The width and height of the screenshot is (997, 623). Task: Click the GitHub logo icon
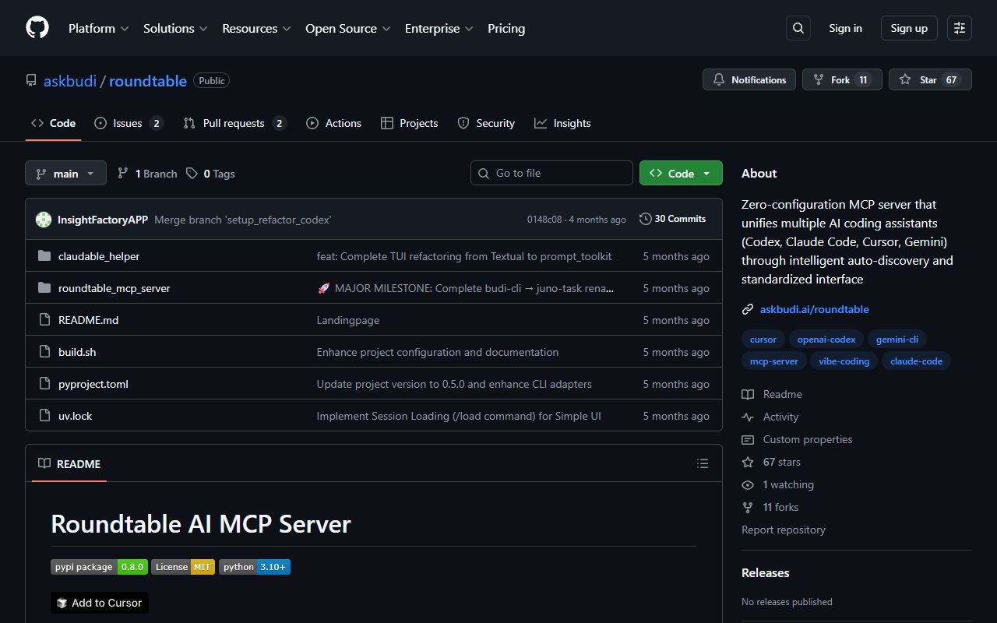click(37, 28)
